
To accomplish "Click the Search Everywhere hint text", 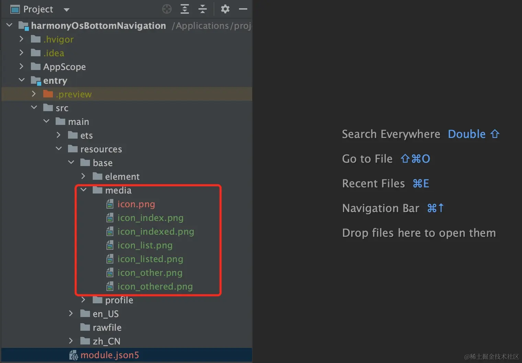I will coord(391,134).
